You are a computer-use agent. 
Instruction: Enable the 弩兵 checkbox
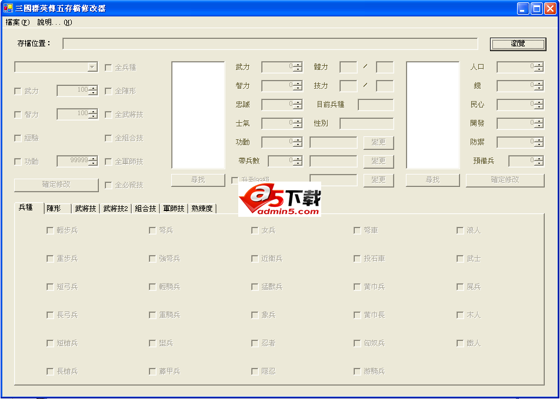click(152, 230)
